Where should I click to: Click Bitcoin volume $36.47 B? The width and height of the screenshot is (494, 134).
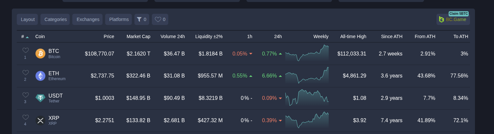[174, 54]
